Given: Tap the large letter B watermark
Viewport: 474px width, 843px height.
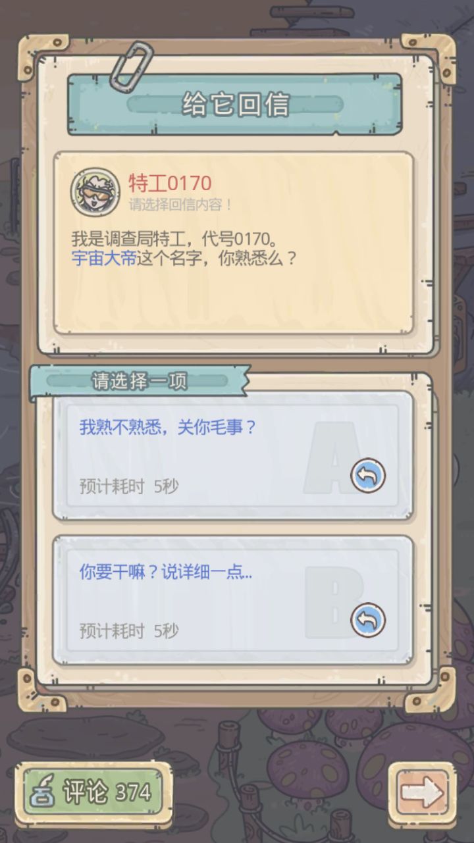Looking at the screenshot, I should 334,603.
